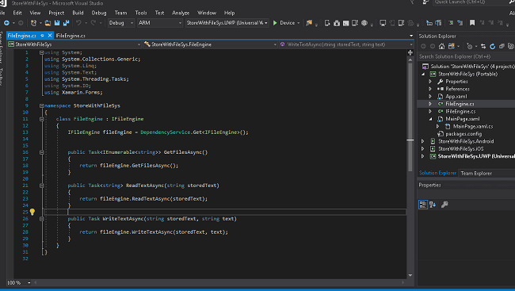Viewport: 515px width, 291px height.
Task: Pin the FileEngine.cs tab
Action: click(x=42, y=36)
